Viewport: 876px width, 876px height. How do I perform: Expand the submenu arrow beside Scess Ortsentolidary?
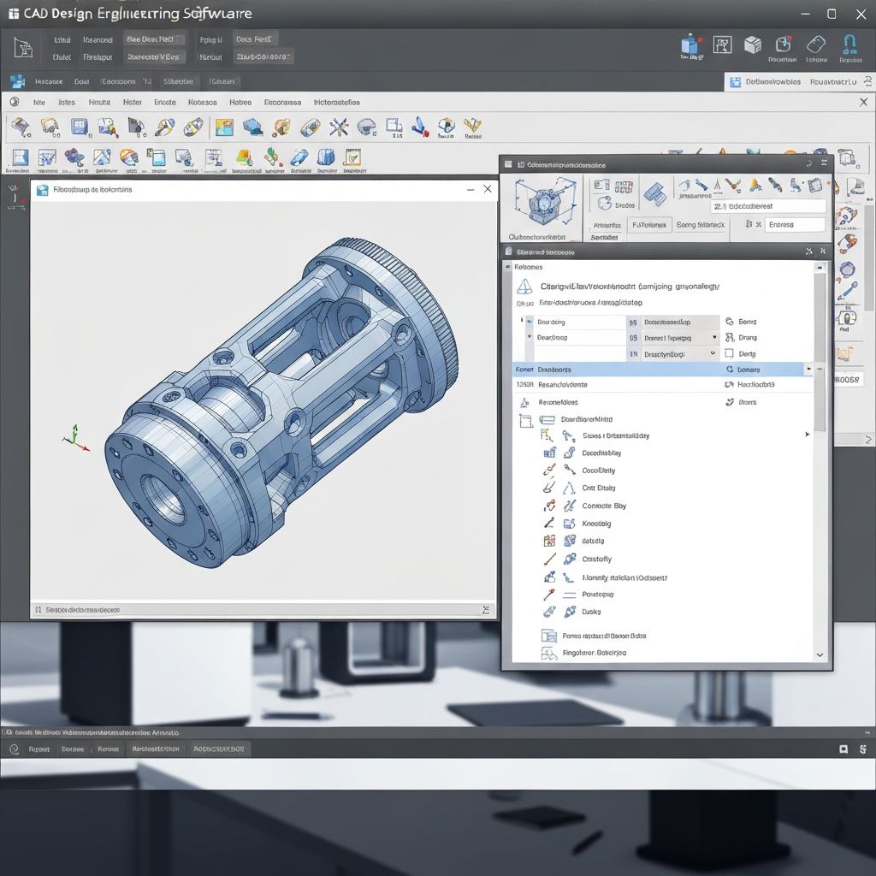click(x=807, y=435)
